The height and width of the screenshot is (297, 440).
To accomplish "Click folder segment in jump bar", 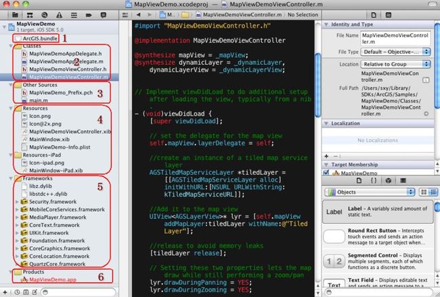I will (185, 15).
